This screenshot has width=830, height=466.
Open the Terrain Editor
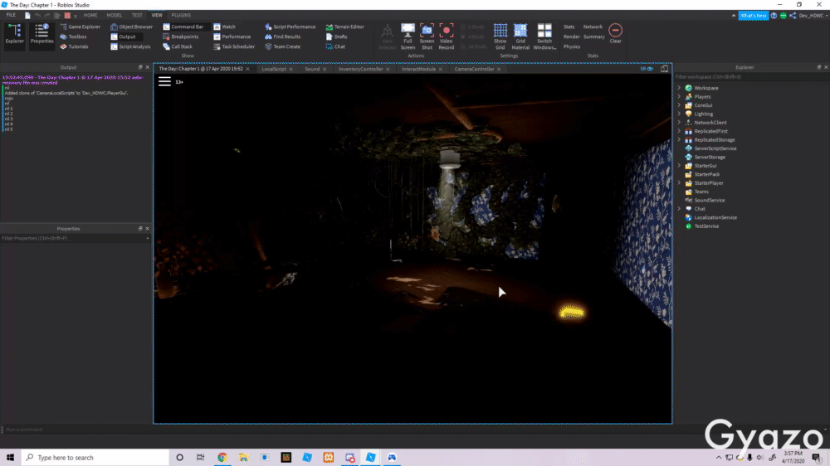(344, 27)
